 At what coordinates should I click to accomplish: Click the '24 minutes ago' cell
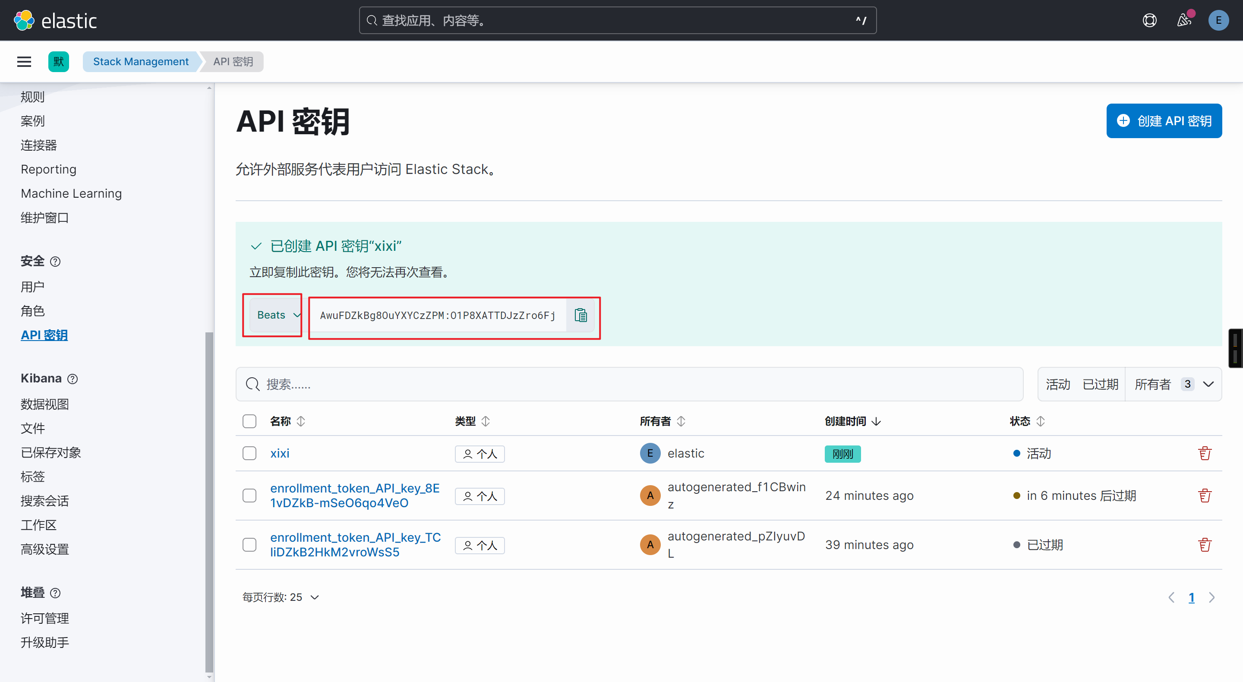tap(870, 496)
